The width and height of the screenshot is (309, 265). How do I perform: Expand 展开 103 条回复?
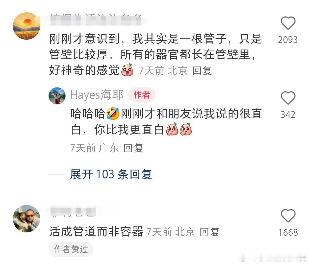click(x=111, y=174)
